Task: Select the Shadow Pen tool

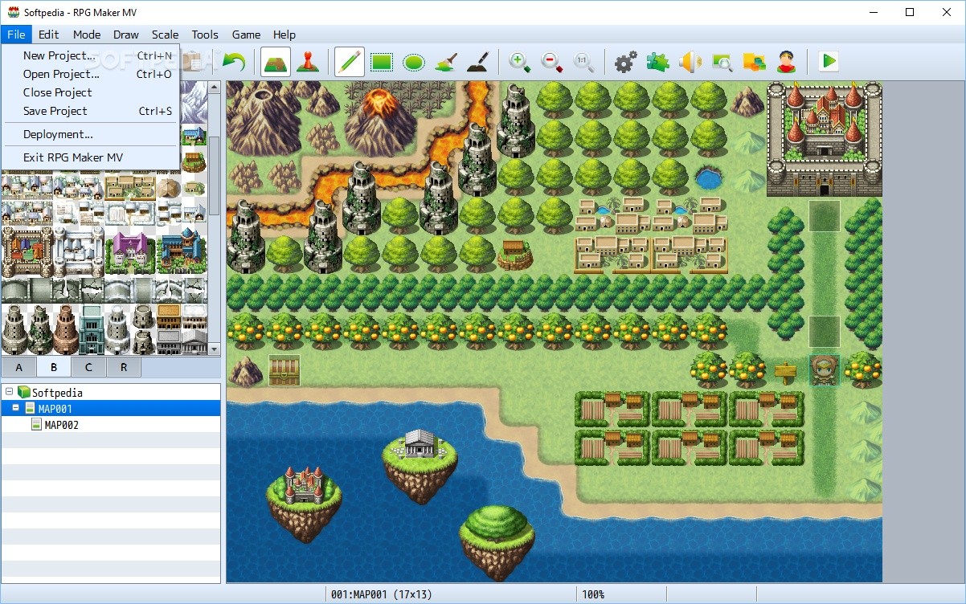Action: [477, 62]
